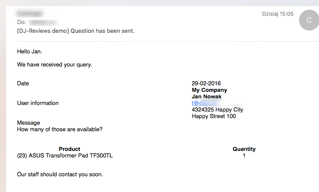
Task: Click the 'Our staff should contact you soon' line
Action: coord(60,175)
